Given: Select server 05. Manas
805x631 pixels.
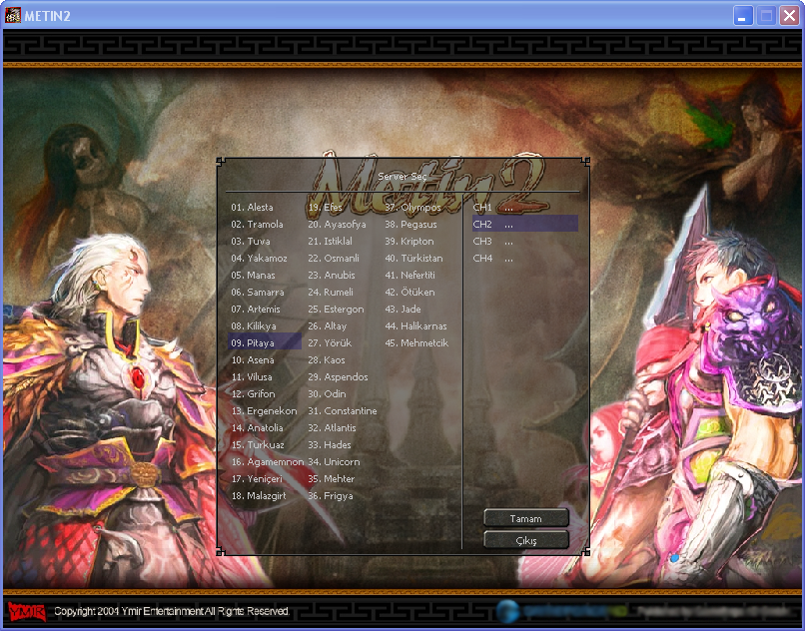Looking at the screenshot, I should pos(253,276).
